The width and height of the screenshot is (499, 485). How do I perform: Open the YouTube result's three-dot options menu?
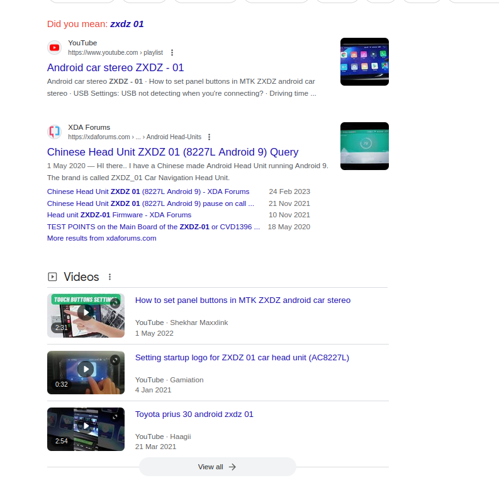click(172, 52)
